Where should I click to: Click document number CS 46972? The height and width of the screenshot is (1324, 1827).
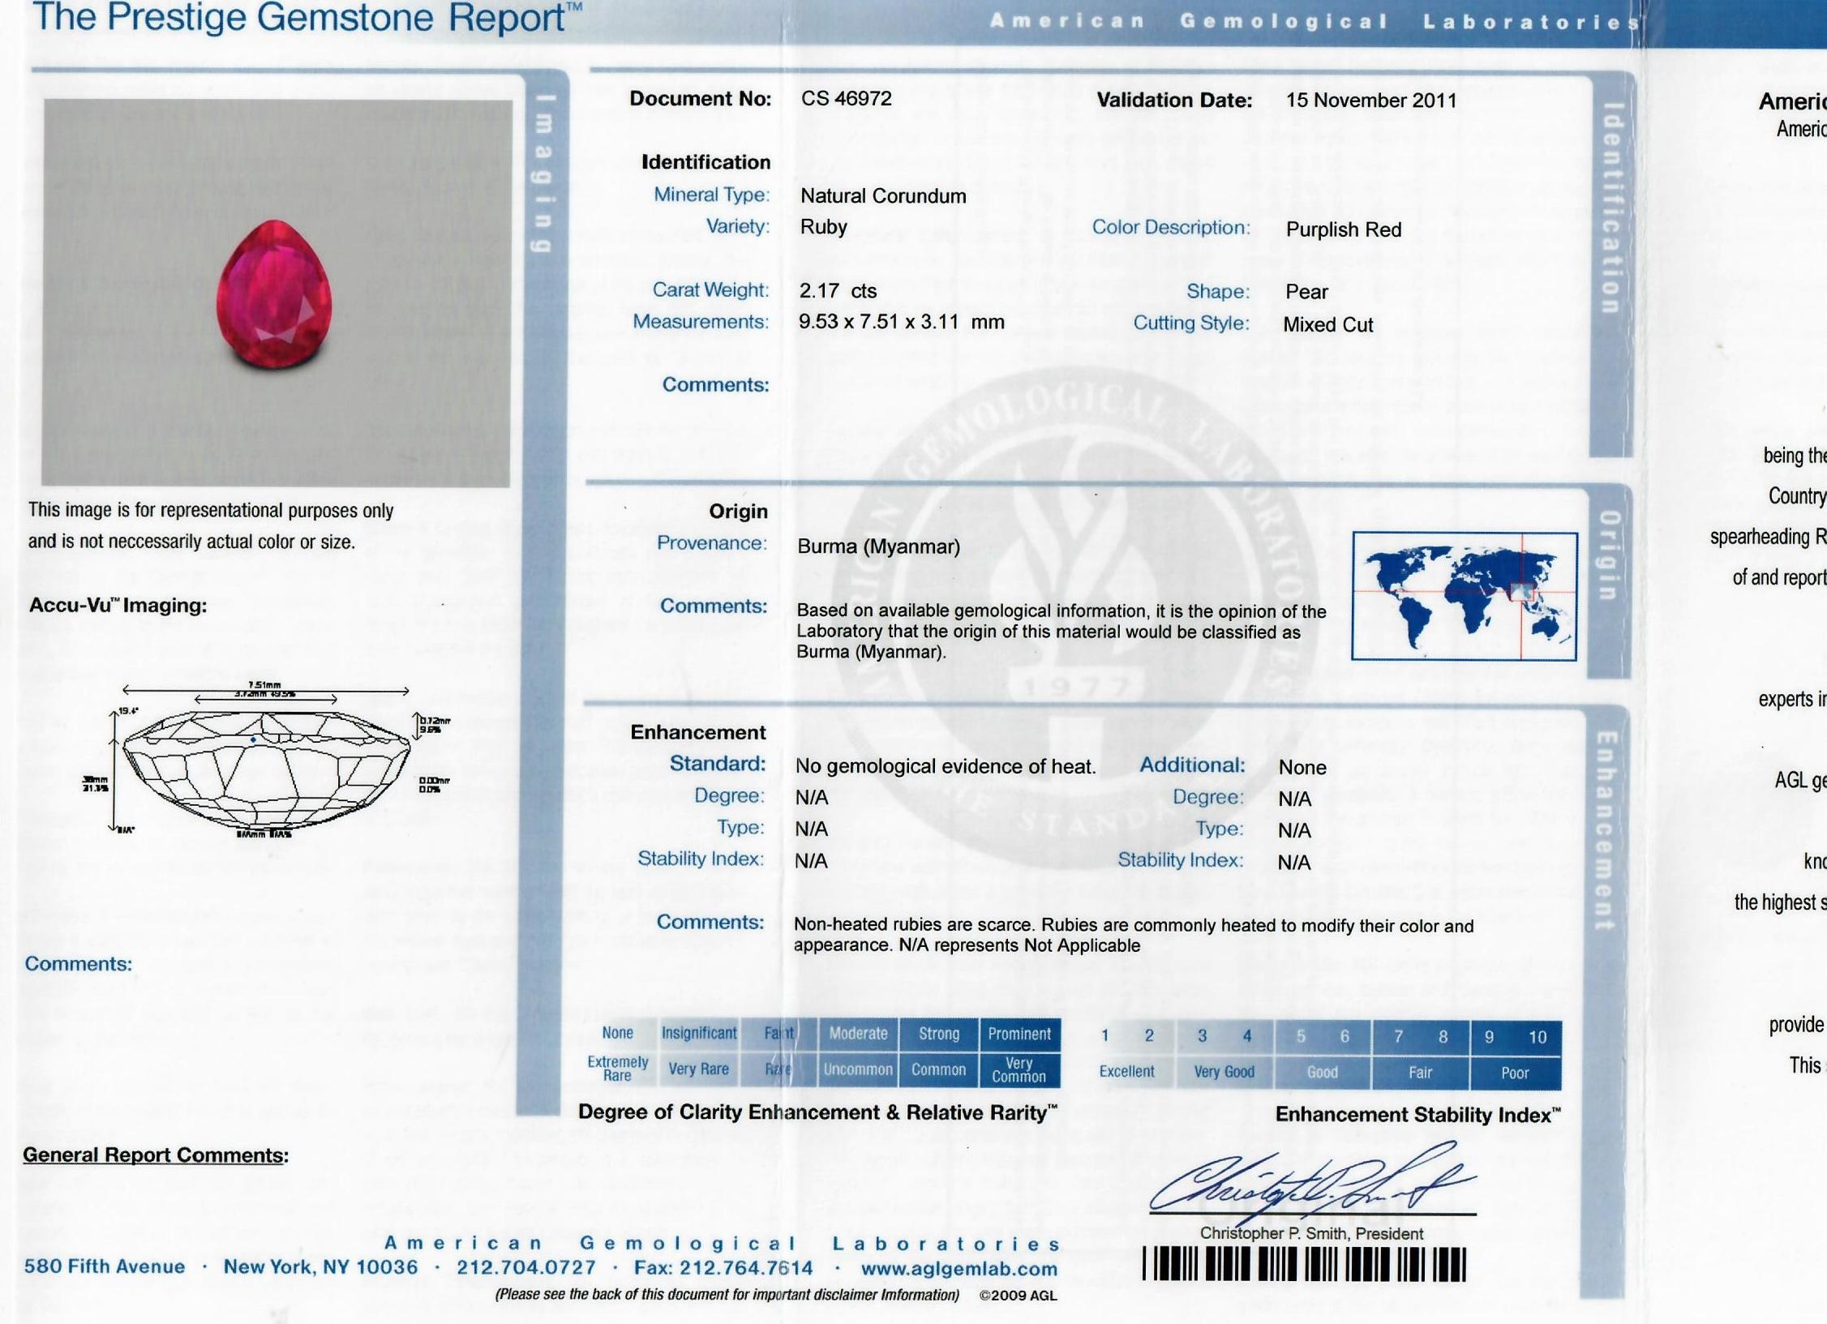tap(846, 99)
